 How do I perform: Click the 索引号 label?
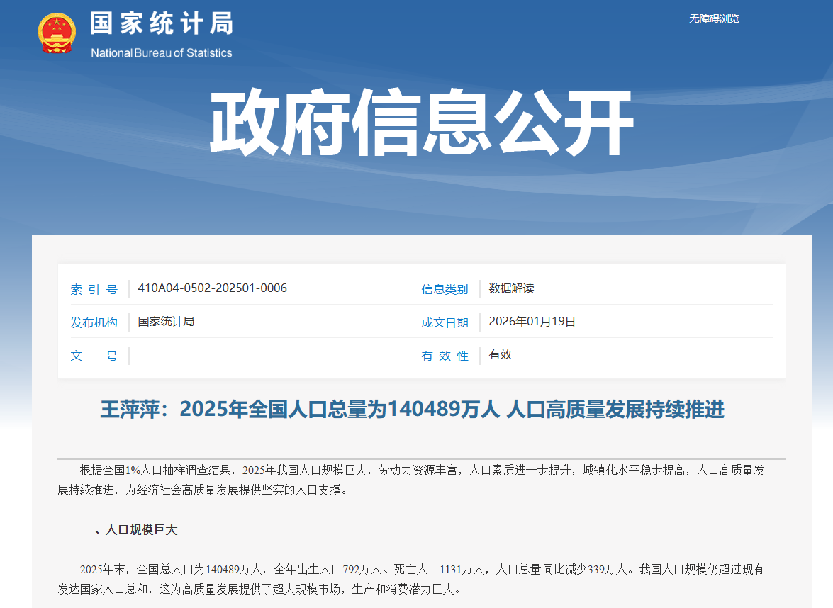[x=94, y=289]
